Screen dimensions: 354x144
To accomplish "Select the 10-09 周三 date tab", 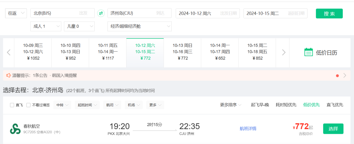I will 33,53.
